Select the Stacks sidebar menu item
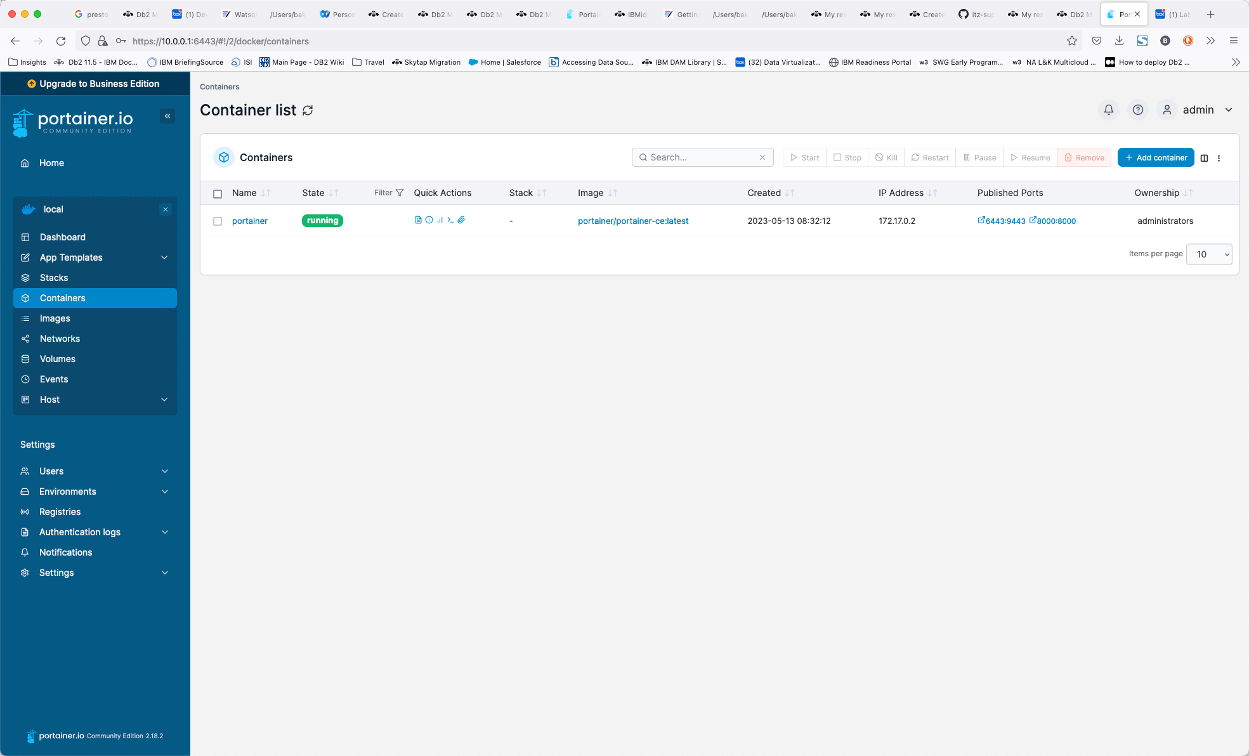This screenshot has height=756, width=1249. tap(53, 277)
